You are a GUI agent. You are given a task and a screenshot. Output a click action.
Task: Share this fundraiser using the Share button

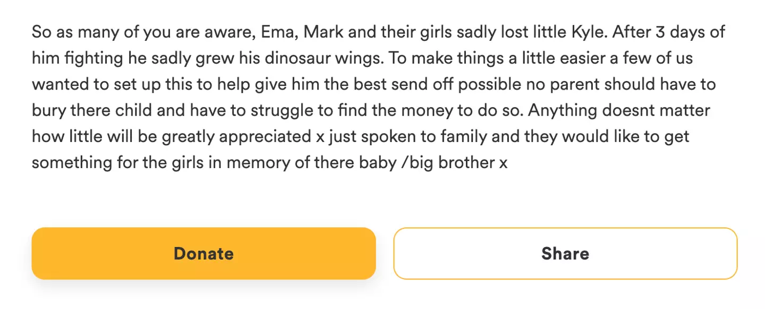(x=565, y=253)
